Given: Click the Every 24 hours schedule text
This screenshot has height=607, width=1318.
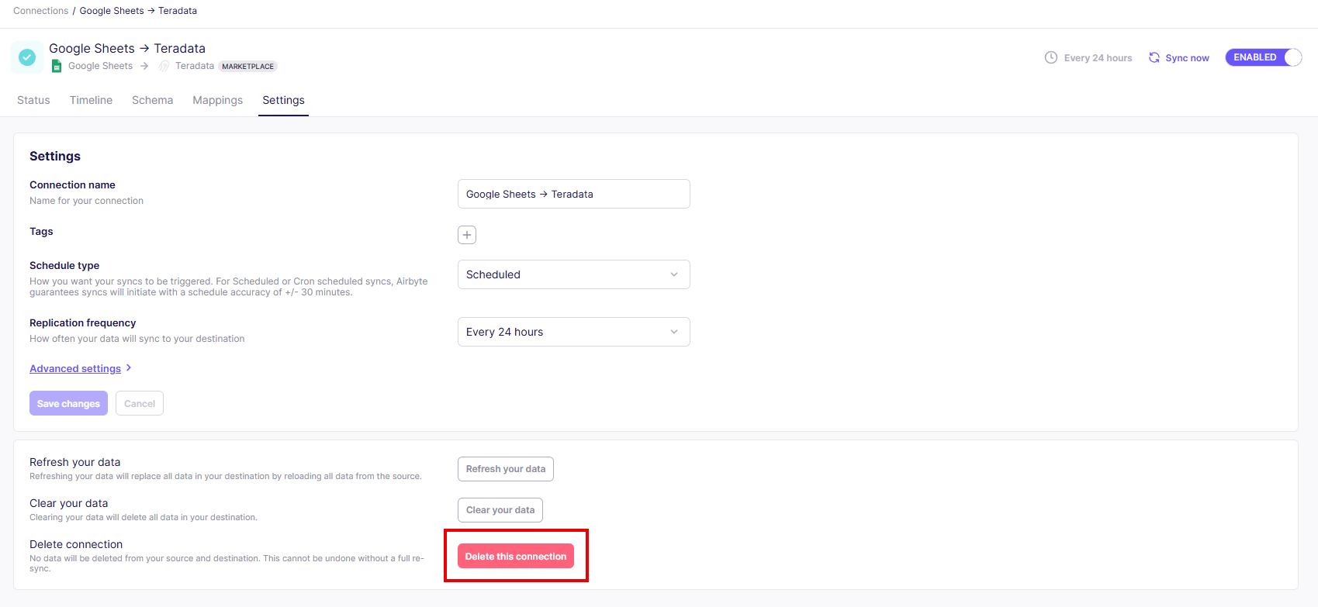Looking at the screenshot, I should click(x=1098, y=58).
